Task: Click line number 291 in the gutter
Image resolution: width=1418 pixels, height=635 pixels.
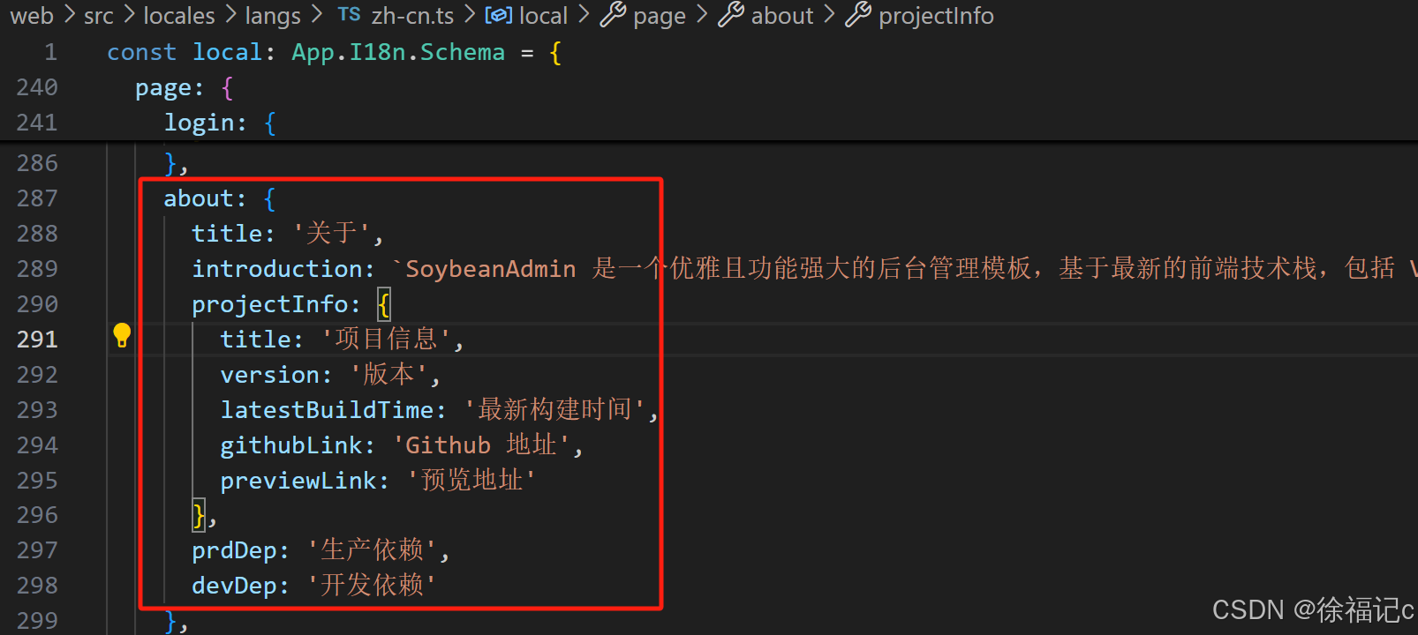Action: [37, 340]
